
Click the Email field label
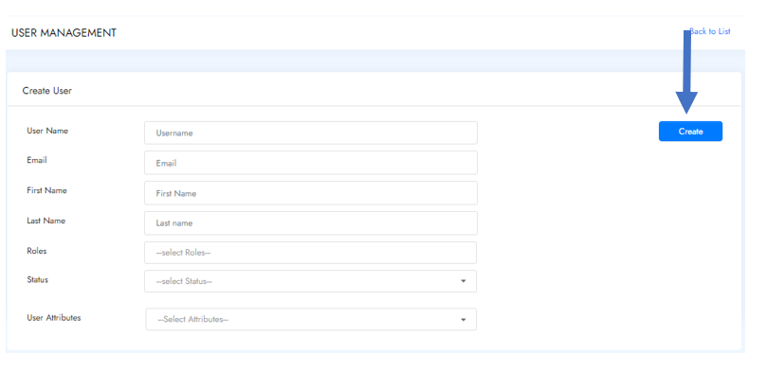click(x=37, y=160)
